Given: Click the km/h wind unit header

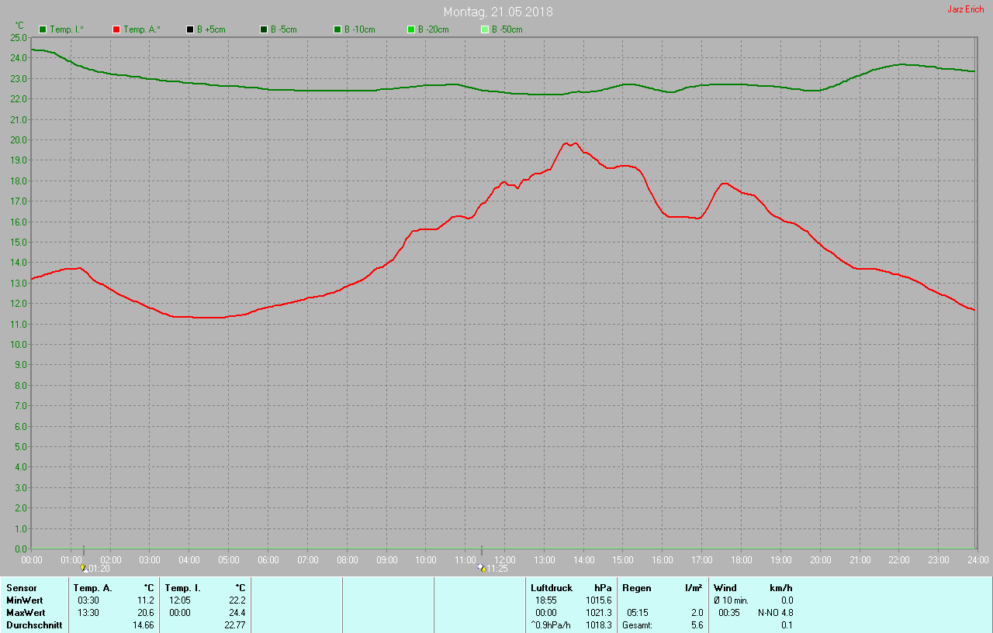Looking at the screenshot, I should coord(781,588).
